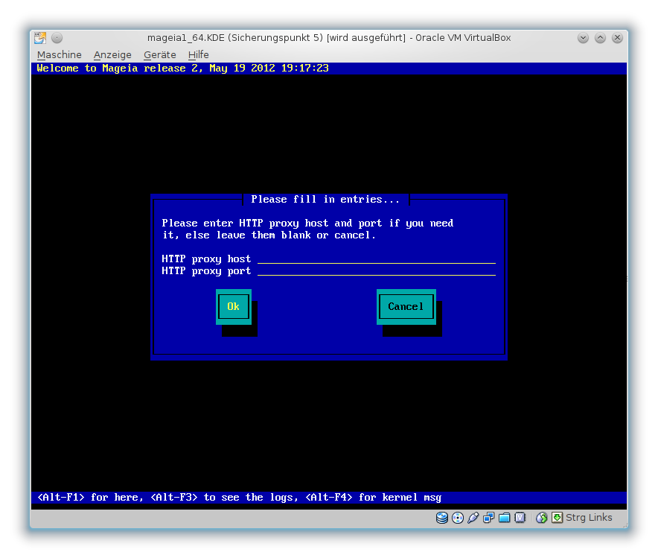Open the Anzeige menu
This screenshot has width=658, height=558.
[112, 55]
